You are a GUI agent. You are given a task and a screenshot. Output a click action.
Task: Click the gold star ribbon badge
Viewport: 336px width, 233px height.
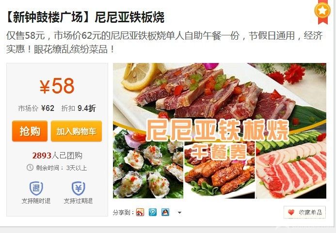tap(322, 12)
